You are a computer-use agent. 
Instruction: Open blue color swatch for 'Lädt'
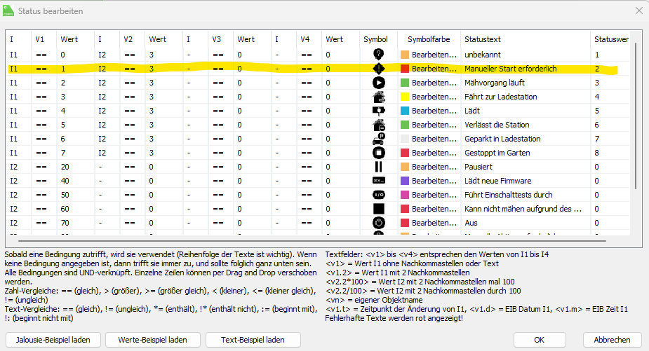point(404,111)
